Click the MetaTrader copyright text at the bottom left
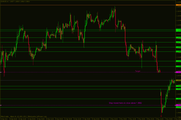Image resolution: width=181 pixels, height=120 pixels. [x=24, y=116]
